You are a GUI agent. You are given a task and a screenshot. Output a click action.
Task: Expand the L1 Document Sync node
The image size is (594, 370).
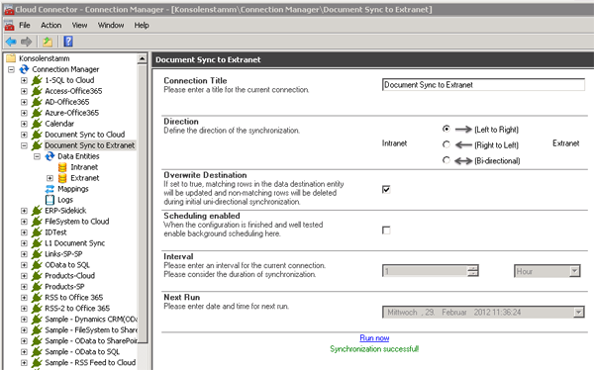tap(24, 243)
